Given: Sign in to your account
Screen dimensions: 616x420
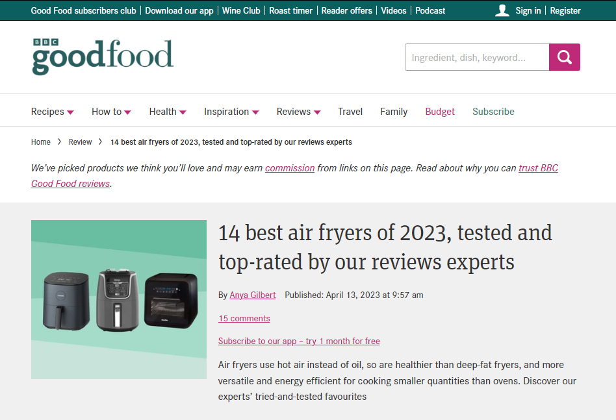Looking at the screenshot, I should tap(528, 10).
